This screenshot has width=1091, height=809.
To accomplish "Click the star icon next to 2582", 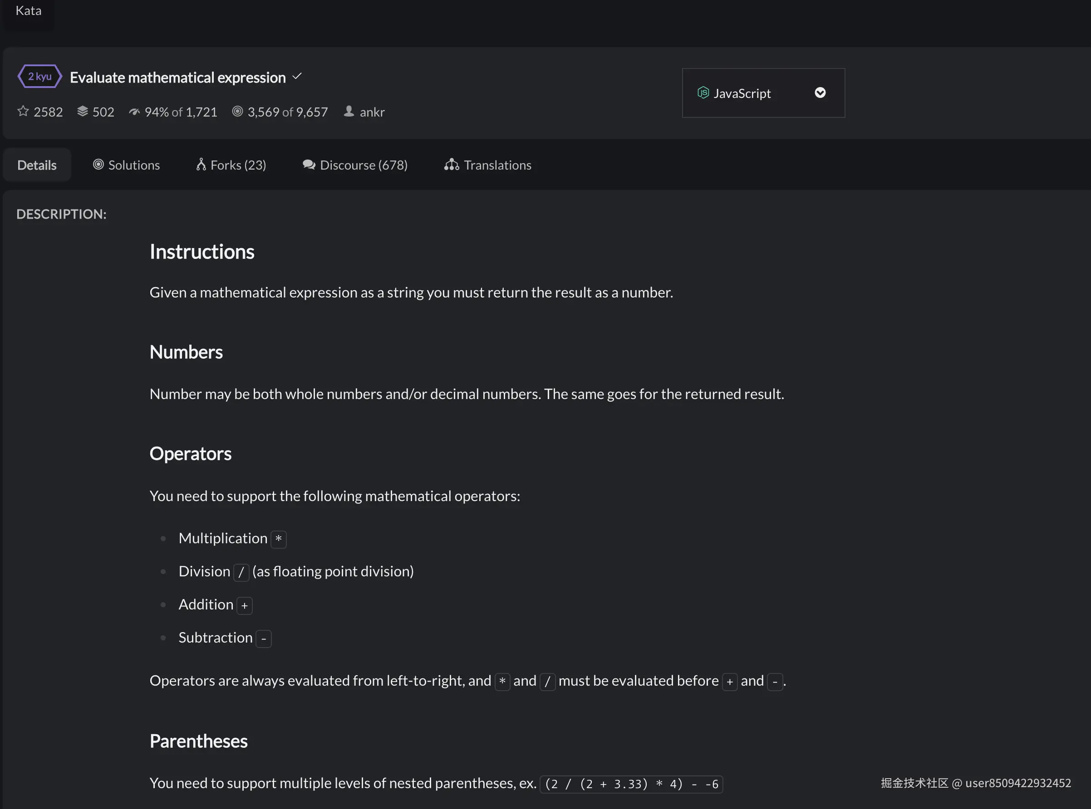I will point(23,111).
